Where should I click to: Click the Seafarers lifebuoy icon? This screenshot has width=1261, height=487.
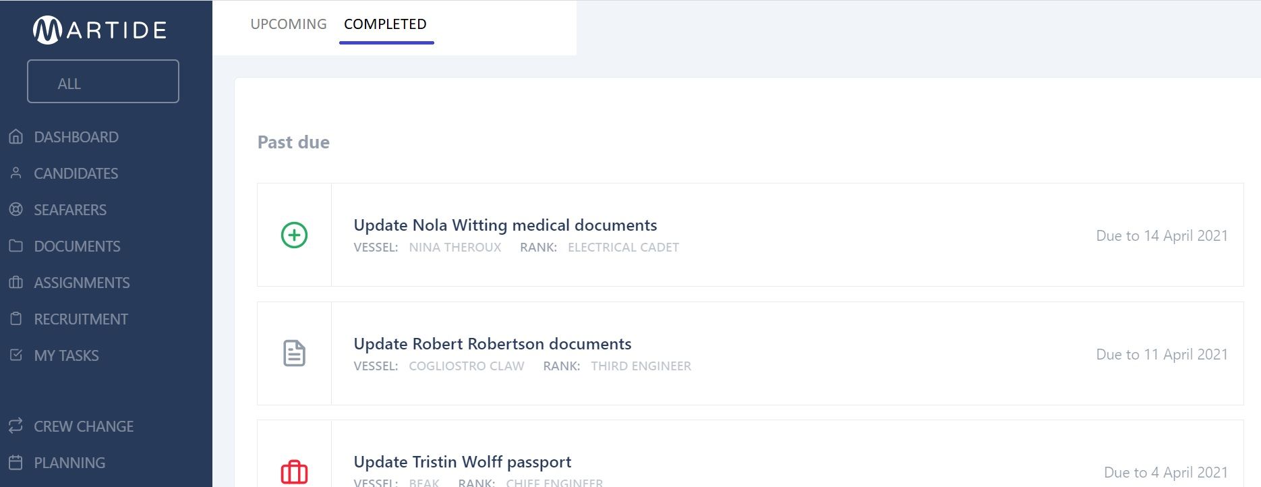[16, 210]
